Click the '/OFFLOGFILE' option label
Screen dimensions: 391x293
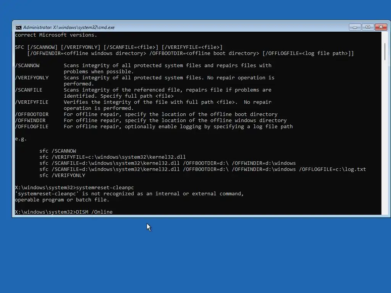[32, 127]
